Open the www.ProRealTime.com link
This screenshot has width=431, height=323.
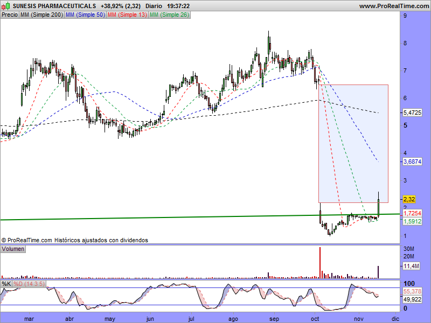(x=393, y=6)
